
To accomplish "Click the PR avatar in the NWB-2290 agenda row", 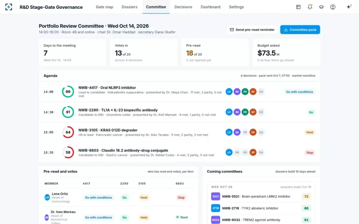I will tap(245, 112).
